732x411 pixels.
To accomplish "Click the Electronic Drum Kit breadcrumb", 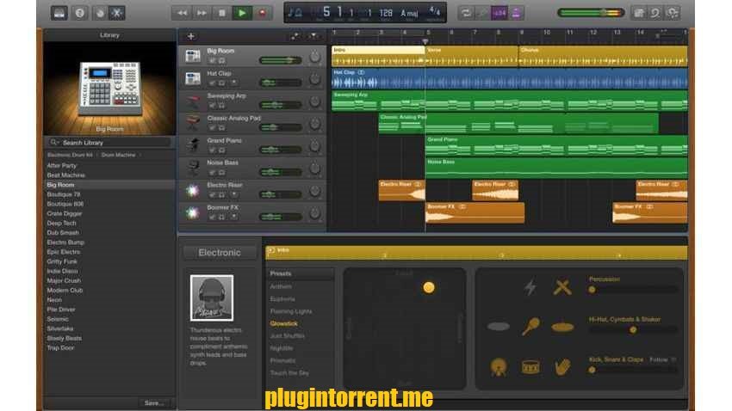I will coord(70,155).
